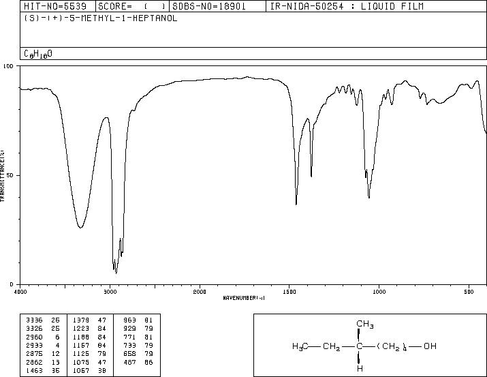Screen dimensions: 487x377
Task: Click the (CH2)4 chain in the structure
Action: [392, 346]
